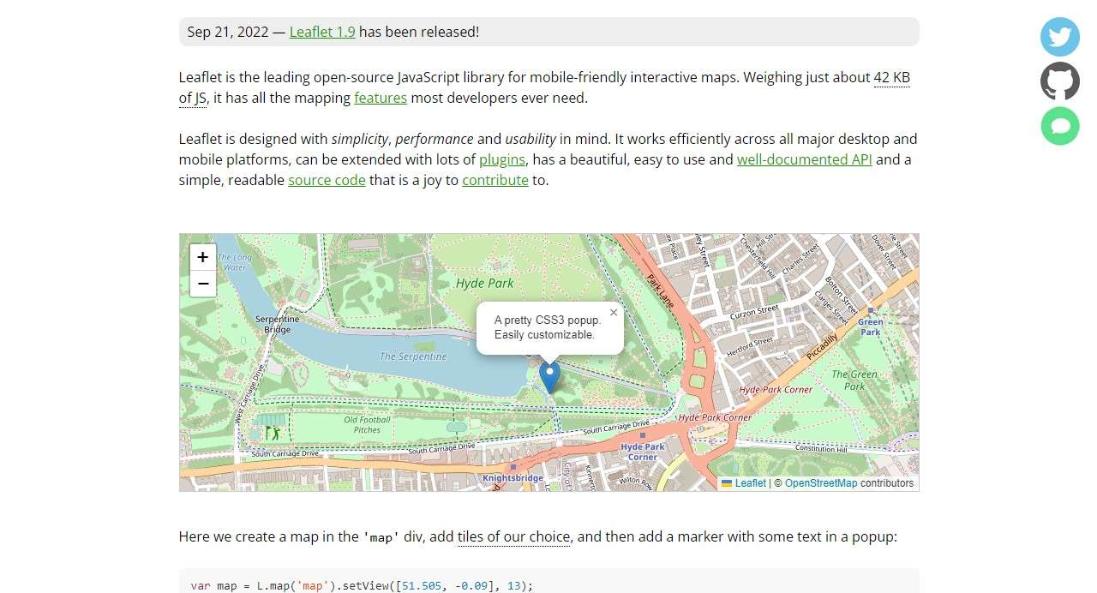Image resolution: width=1097 pixels, height=593 pixels.
Task: Zoom in the map with plus button
Action: pyautogui.click(x=203, y=257)
